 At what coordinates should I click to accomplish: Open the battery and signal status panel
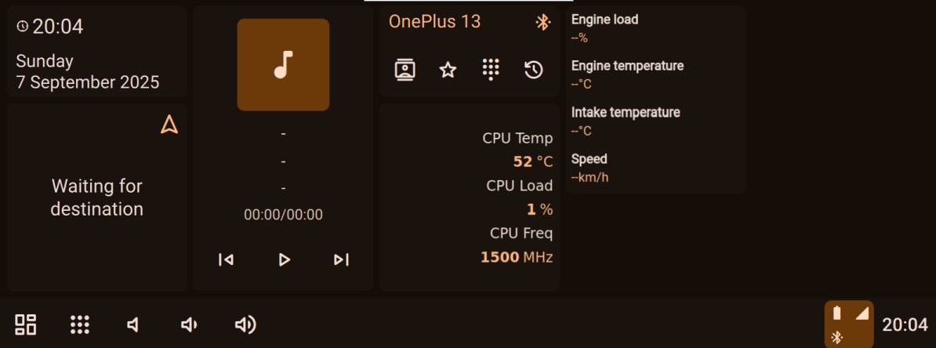(x=849, y=324)
